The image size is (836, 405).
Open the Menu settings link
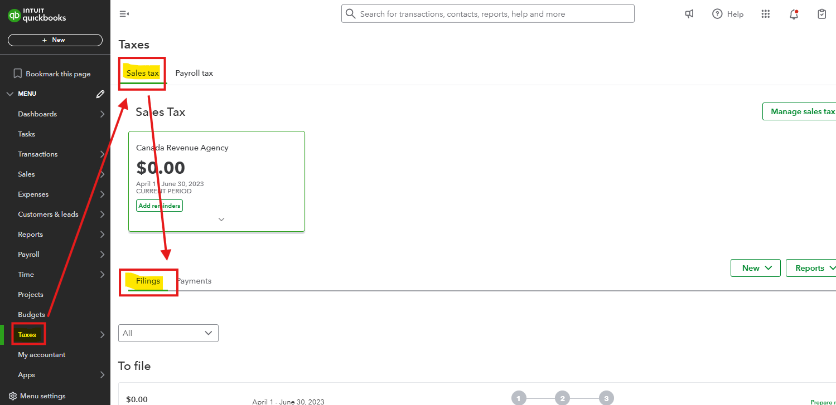[x=42, y=396]
